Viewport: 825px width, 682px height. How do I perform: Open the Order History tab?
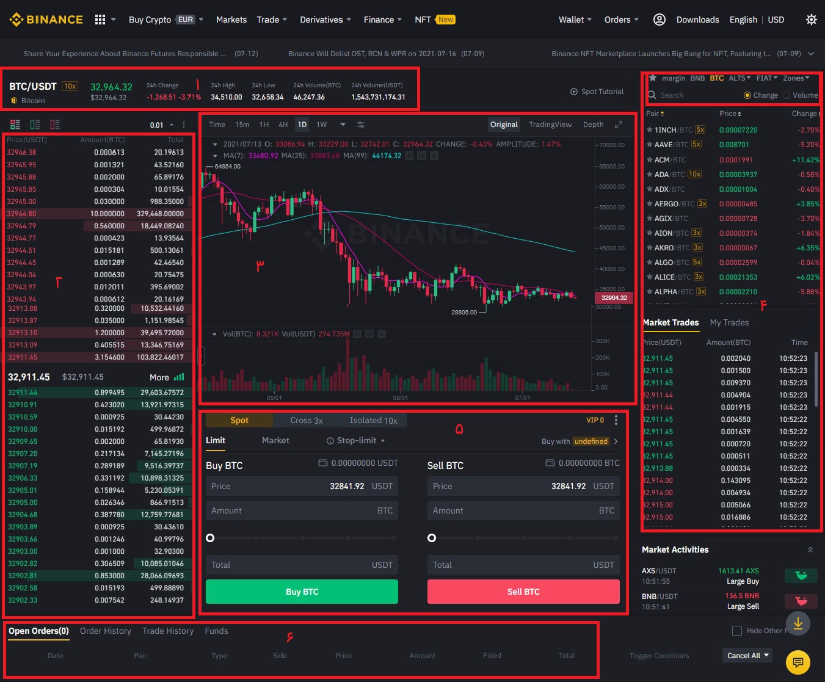pos(106,631)
